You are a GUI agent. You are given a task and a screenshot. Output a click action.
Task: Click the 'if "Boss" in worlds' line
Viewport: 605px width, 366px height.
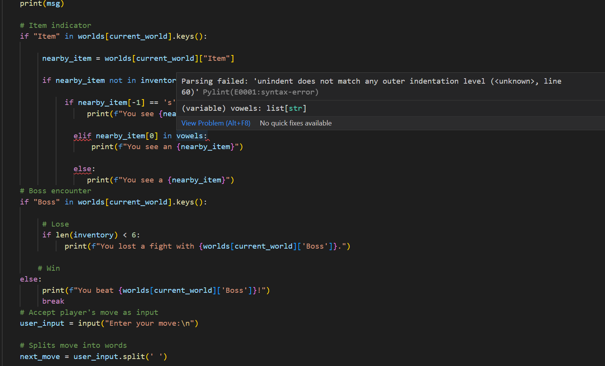pyautogui.click(x=113, y=202)
